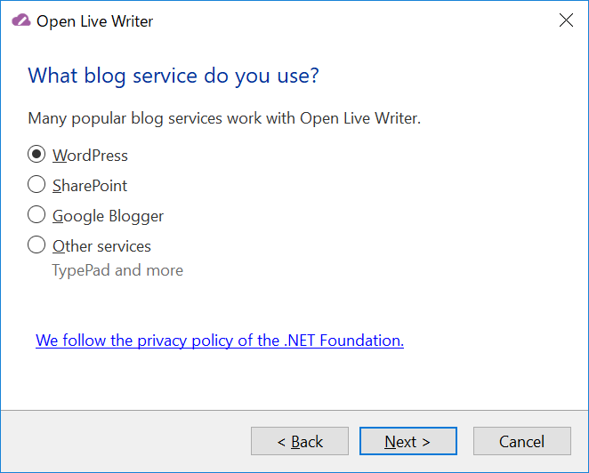The height and width of the screenshot is (473, 589).
Task: Cancel the blog setup wizard
Action: pos(522,441)
